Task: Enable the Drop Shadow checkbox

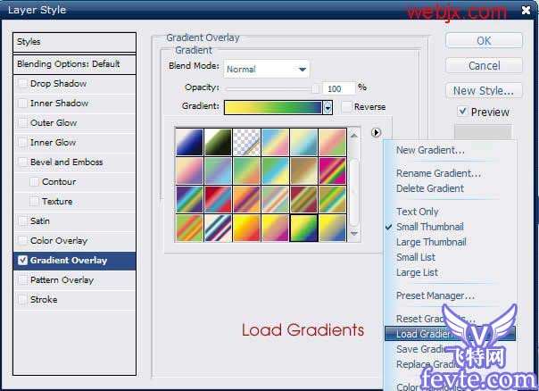Action: (22, 83)
